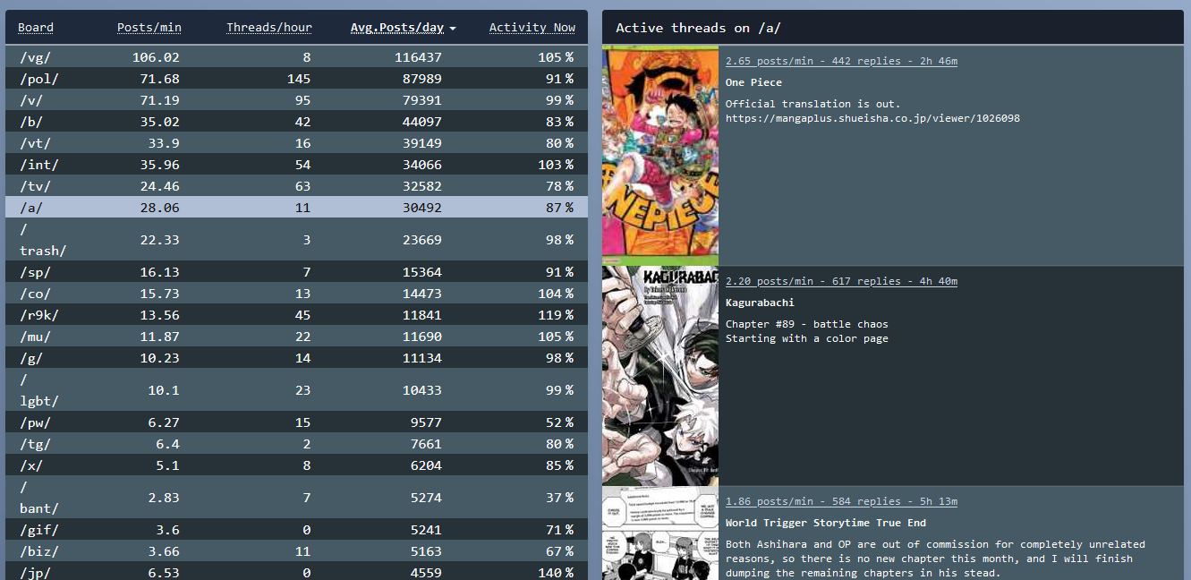Sort table by Board column header
This screenshot has height=580, width=1191.
(x=36, y=28)
